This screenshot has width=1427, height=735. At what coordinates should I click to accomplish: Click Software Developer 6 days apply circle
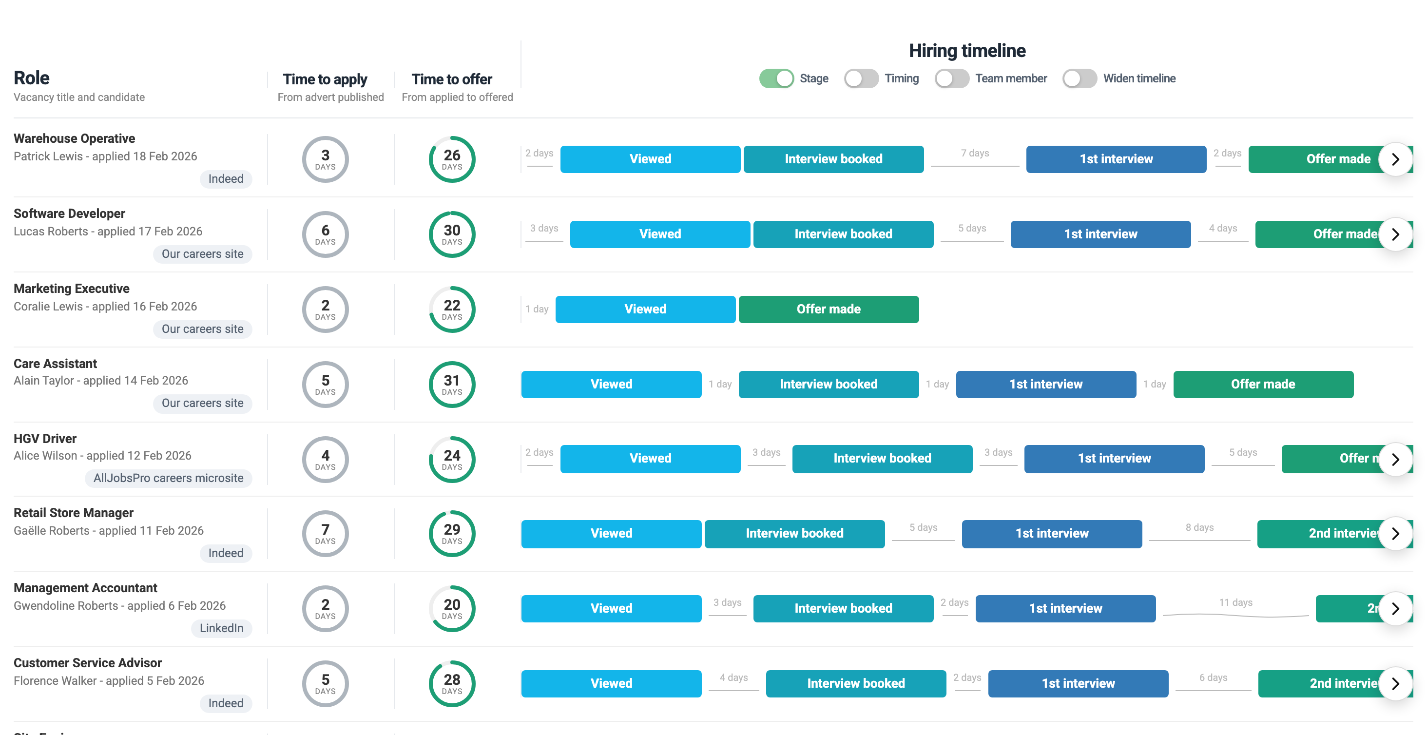click(x=325, y=234)
